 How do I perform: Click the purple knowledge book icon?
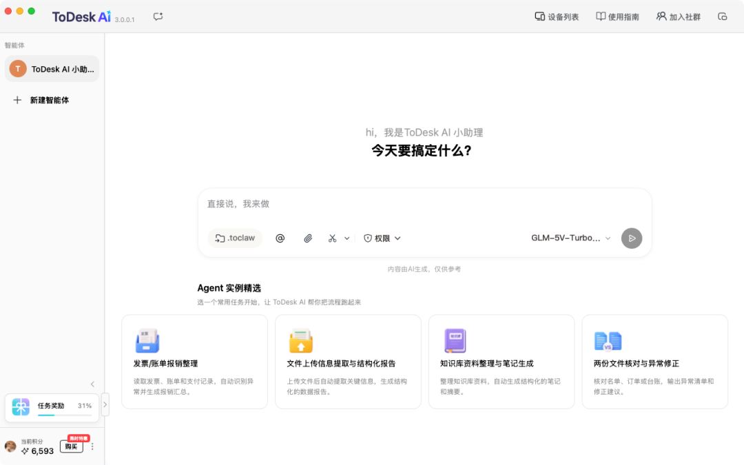(455, 340)
